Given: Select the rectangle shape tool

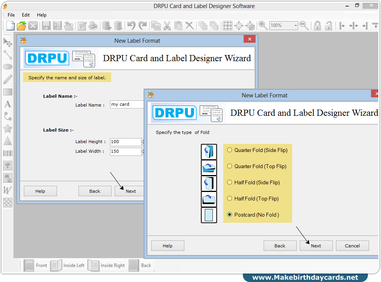Looking at the screenshot, I should click(8, 92).
